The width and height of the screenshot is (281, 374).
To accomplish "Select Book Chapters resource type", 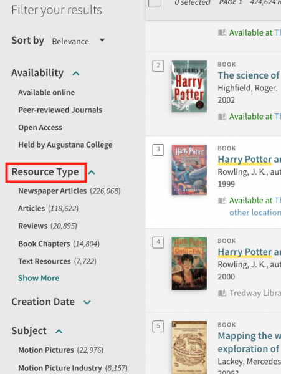I will pos(59,244).
